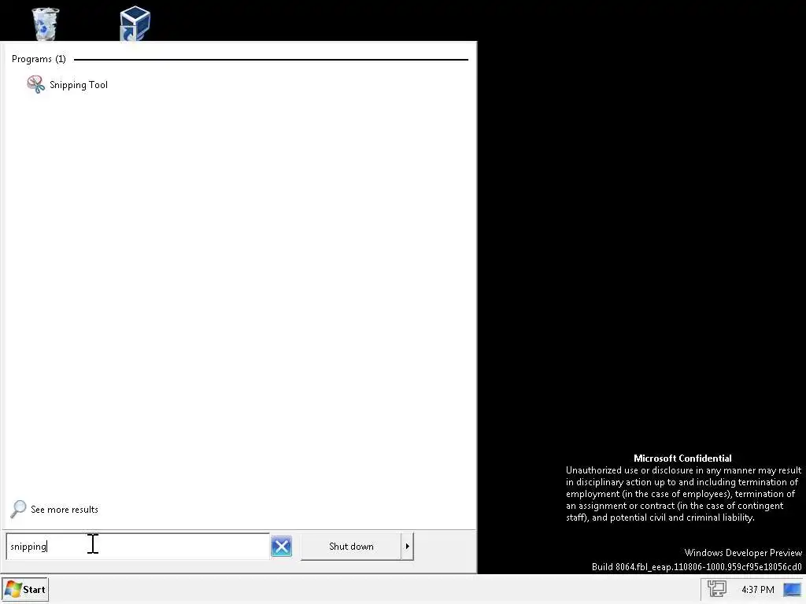Image resolution: width=806 pixels, height=604 pixels.
Task: Open Snipping Tool from search results
Action: click(x=68, y=85)
